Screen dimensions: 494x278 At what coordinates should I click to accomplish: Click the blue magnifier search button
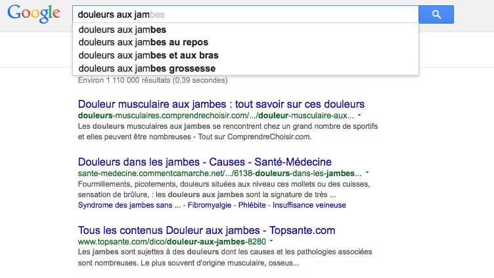point(437,14)
